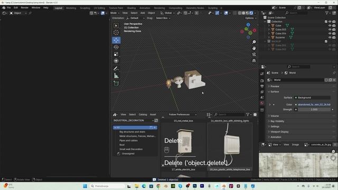Disable Cube in renders via camera icon
This screenshot has height=190, width=338.
pyautogui.click(x=334, y=25)
